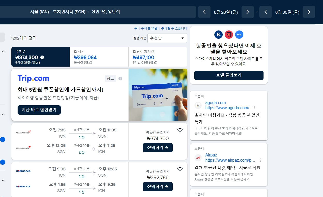
Task: Open the agoda.com sponsor link
Action: click(x=227, y=105)
